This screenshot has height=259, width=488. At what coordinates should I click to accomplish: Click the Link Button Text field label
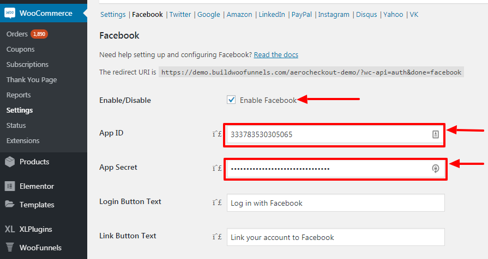point(128,236)
